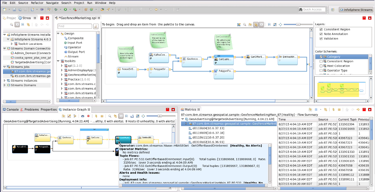Click the green Run button in toolbar
Viewport: 375px width, 192px height.
point(65,10)
